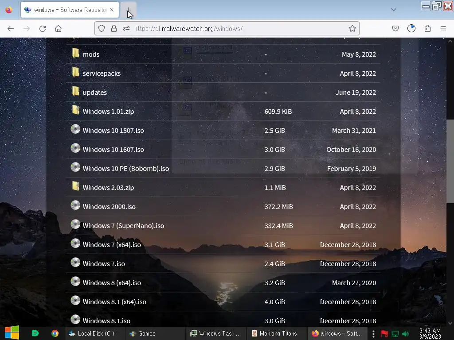The width and height of the screenshot is (454, 340).
Task: Open the Firefox application menu
Action: [443, 28]
